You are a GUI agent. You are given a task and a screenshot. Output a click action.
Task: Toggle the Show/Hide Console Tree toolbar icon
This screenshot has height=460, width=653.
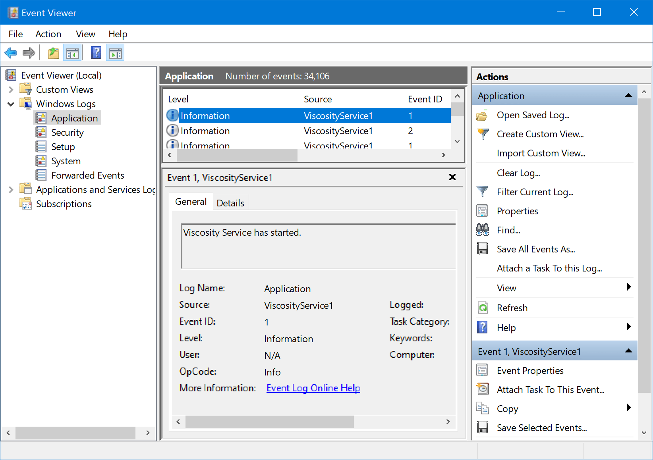click(x=73, y=52)
